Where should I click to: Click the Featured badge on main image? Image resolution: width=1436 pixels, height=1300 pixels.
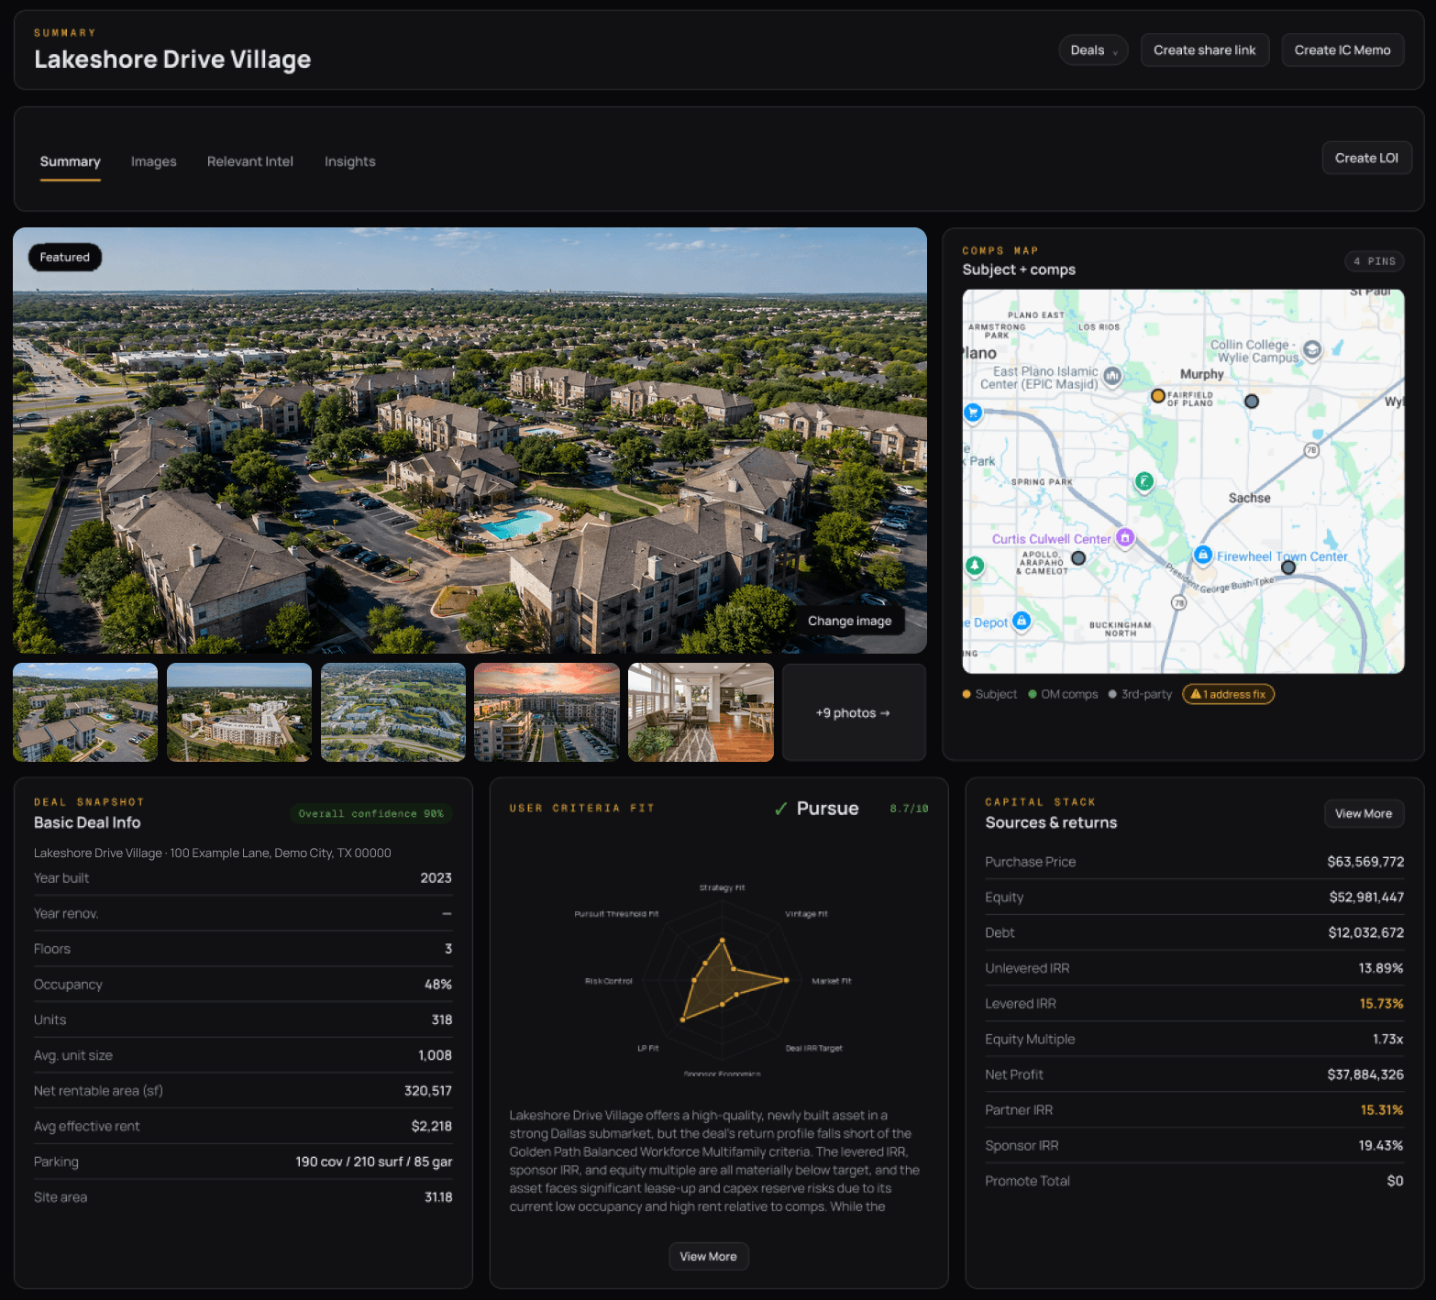click(x=65, y=258)
